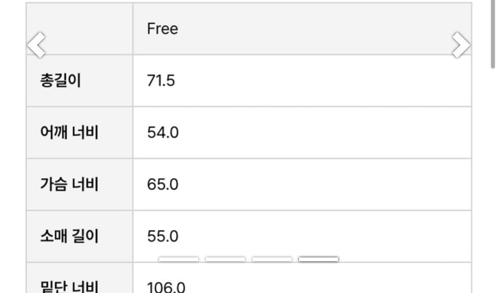Click the Free size column header
Viewport: 497px width, 293px height.
click(163, 29)
